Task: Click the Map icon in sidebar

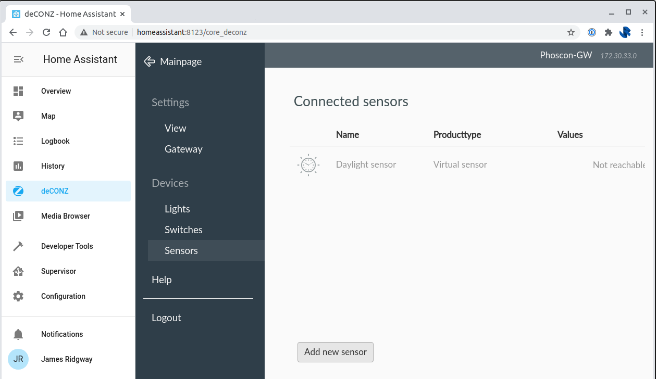Action: pyautogui.click(x=18, y=116)
